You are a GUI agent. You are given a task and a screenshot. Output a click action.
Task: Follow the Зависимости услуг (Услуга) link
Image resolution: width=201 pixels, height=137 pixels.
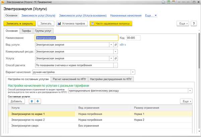pos(38,15)
